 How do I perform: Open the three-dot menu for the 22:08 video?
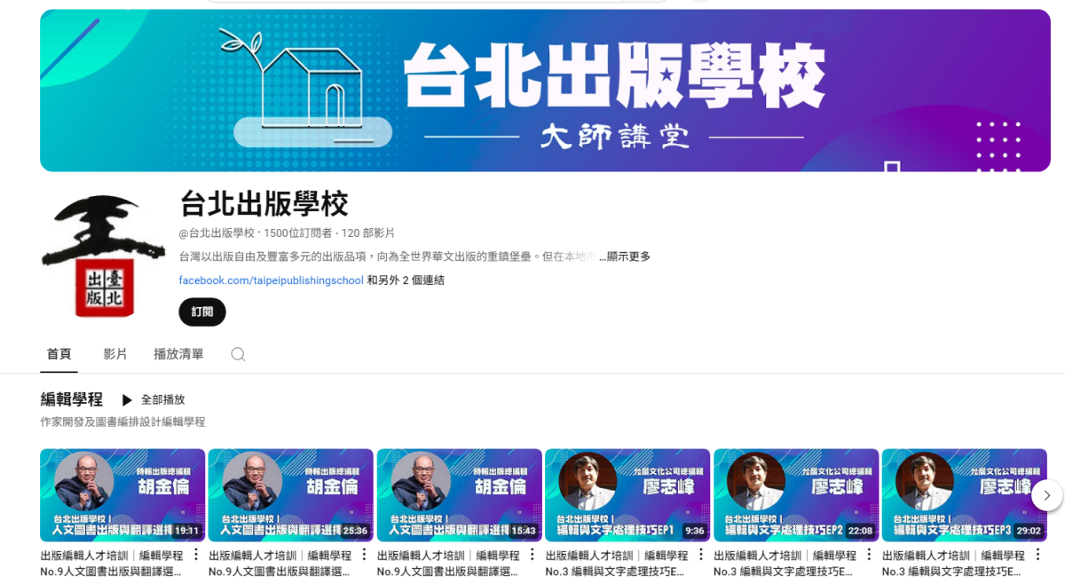[x=869, y=555]
